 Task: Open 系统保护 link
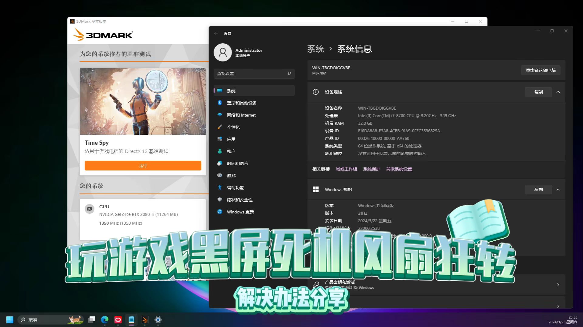[372, 169]
